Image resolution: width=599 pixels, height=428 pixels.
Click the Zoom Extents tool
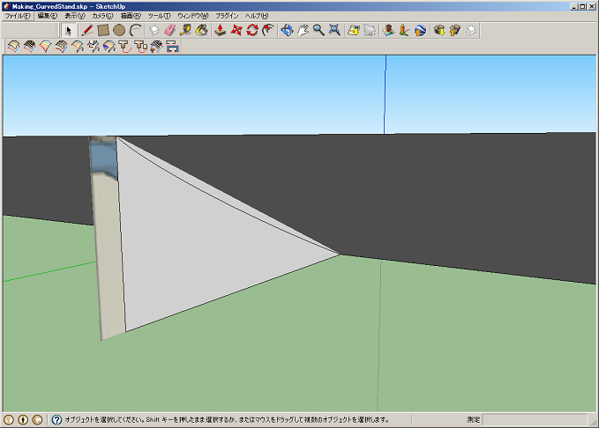334,30
